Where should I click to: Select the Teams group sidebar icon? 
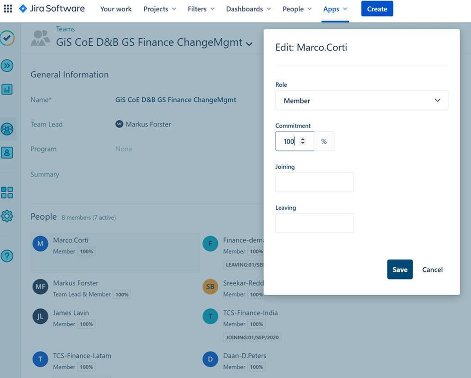(x=7, y=129)
